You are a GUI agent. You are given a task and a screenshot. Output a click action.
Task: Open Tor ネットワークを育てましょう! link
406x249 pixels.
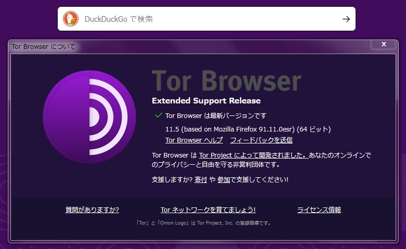pyautogui.click(x=208, y=209)
